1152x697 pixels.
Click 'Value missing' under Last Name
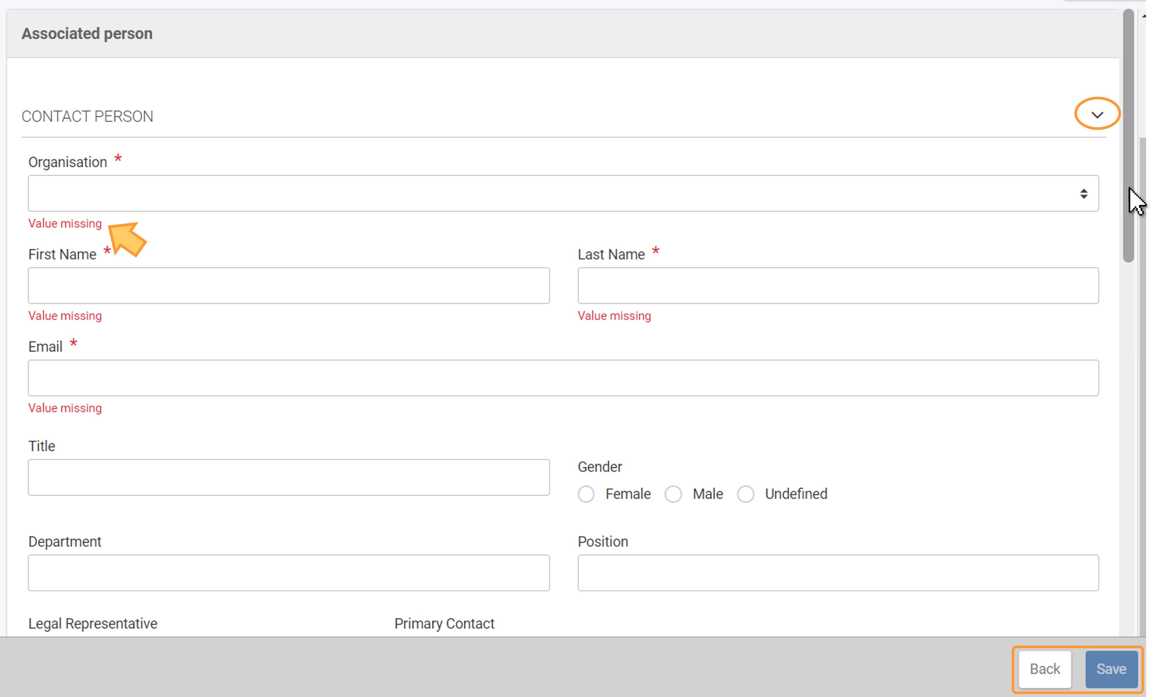point(614,316)
